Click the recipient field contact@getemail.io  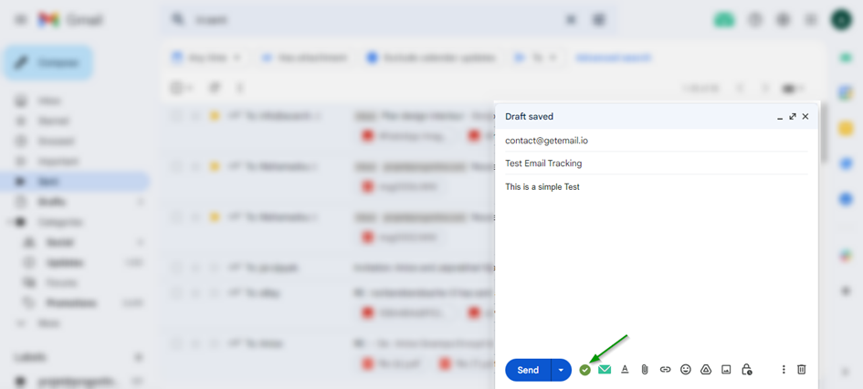point(546,141)
